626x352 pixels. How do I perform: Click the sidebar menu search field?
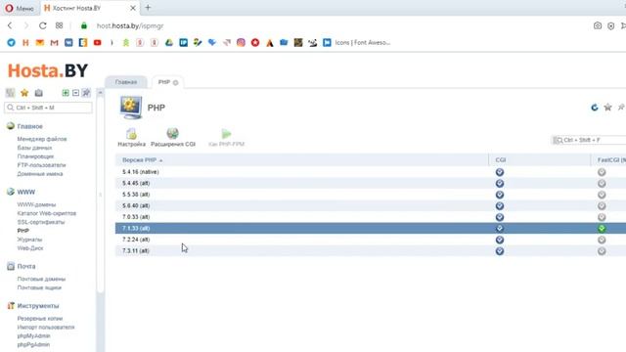point(48,108)
